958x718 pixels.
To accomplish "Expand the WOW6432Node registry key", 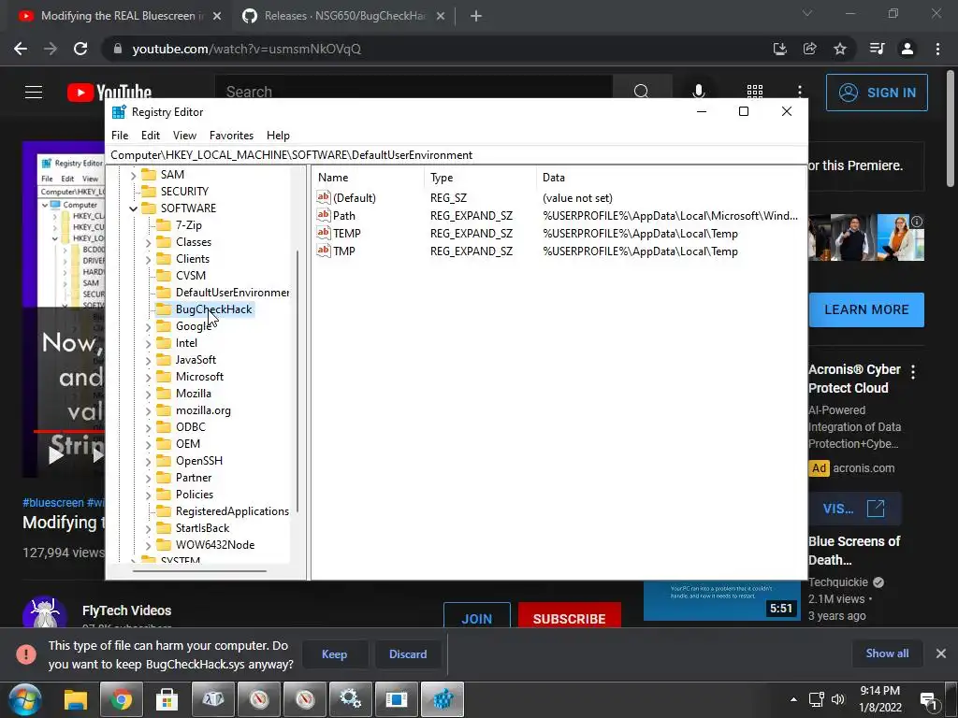I will click(149, 545).
